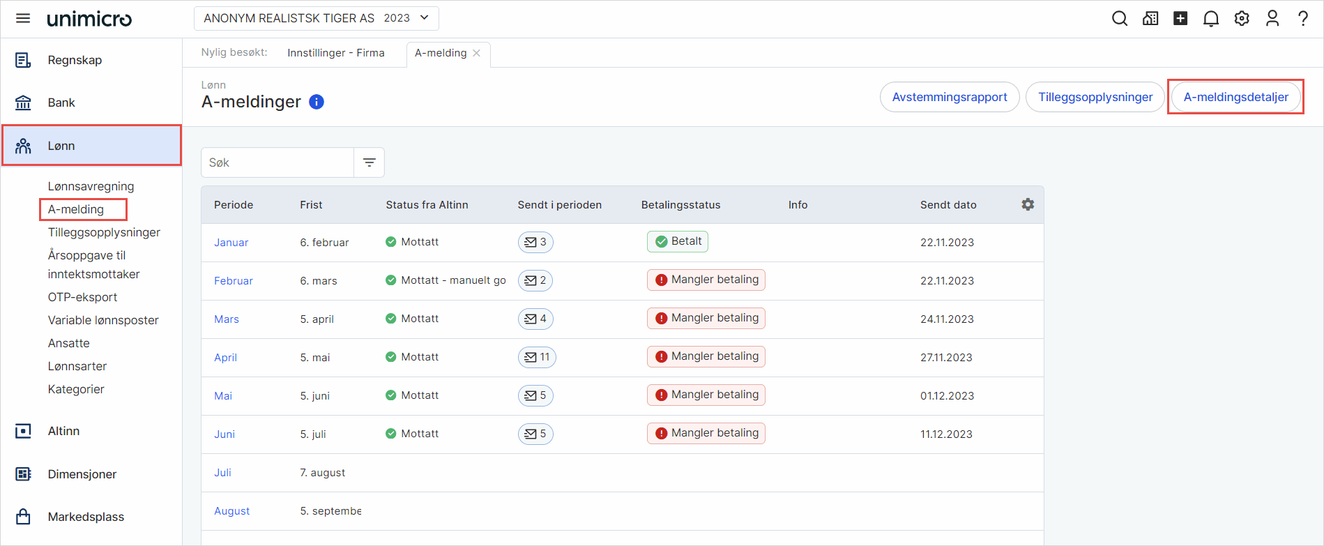The image size is (1324, 546).
Task: Switch to Innstillinger - Firma tab
Action: (x=335, y=53)
